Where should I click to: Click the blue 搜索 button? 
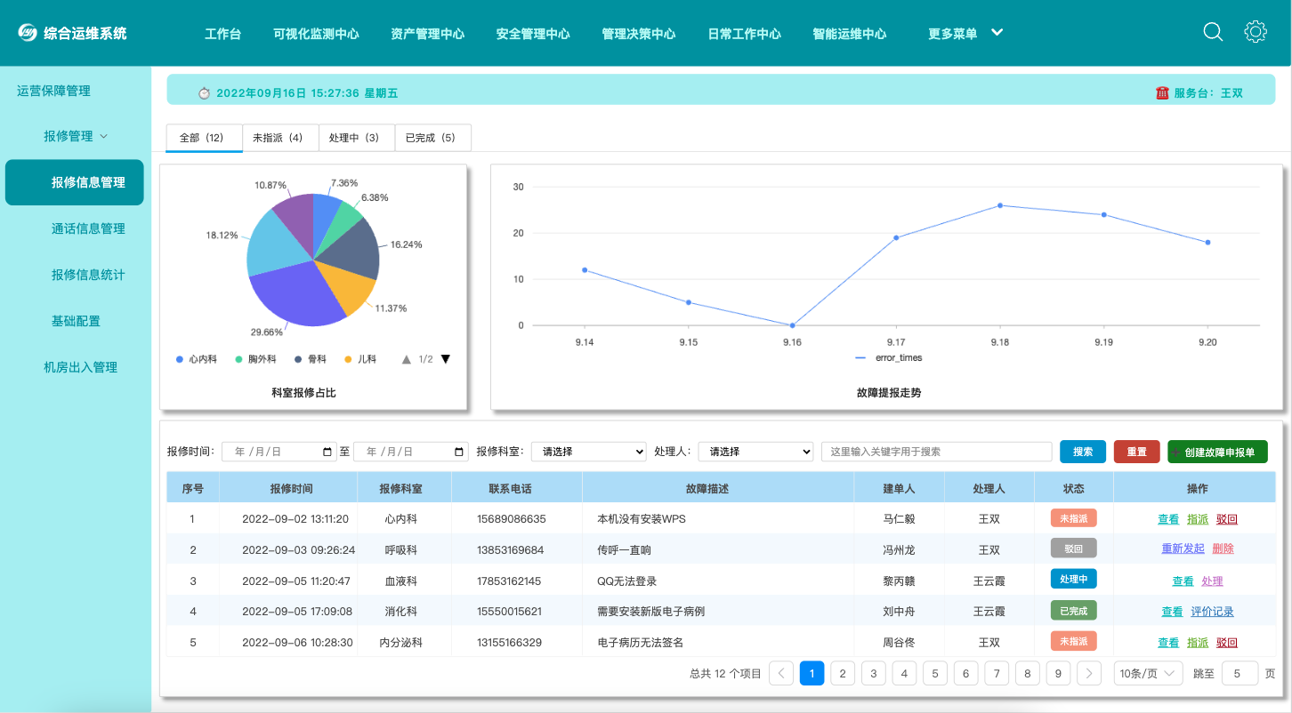[x=1083, y=452]
